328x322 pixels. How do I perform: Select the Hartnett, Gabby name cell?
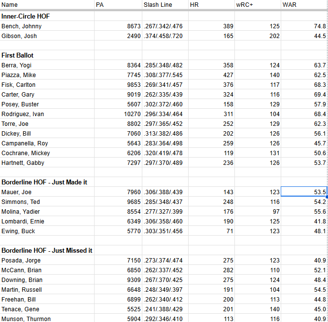pos(47,162)
